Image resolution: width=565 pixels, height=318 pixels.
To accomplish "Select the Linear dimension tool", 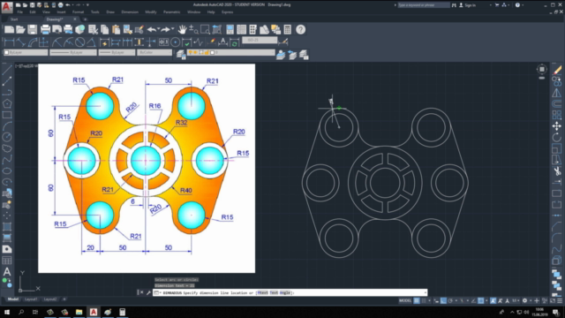I will pos(9,42).
